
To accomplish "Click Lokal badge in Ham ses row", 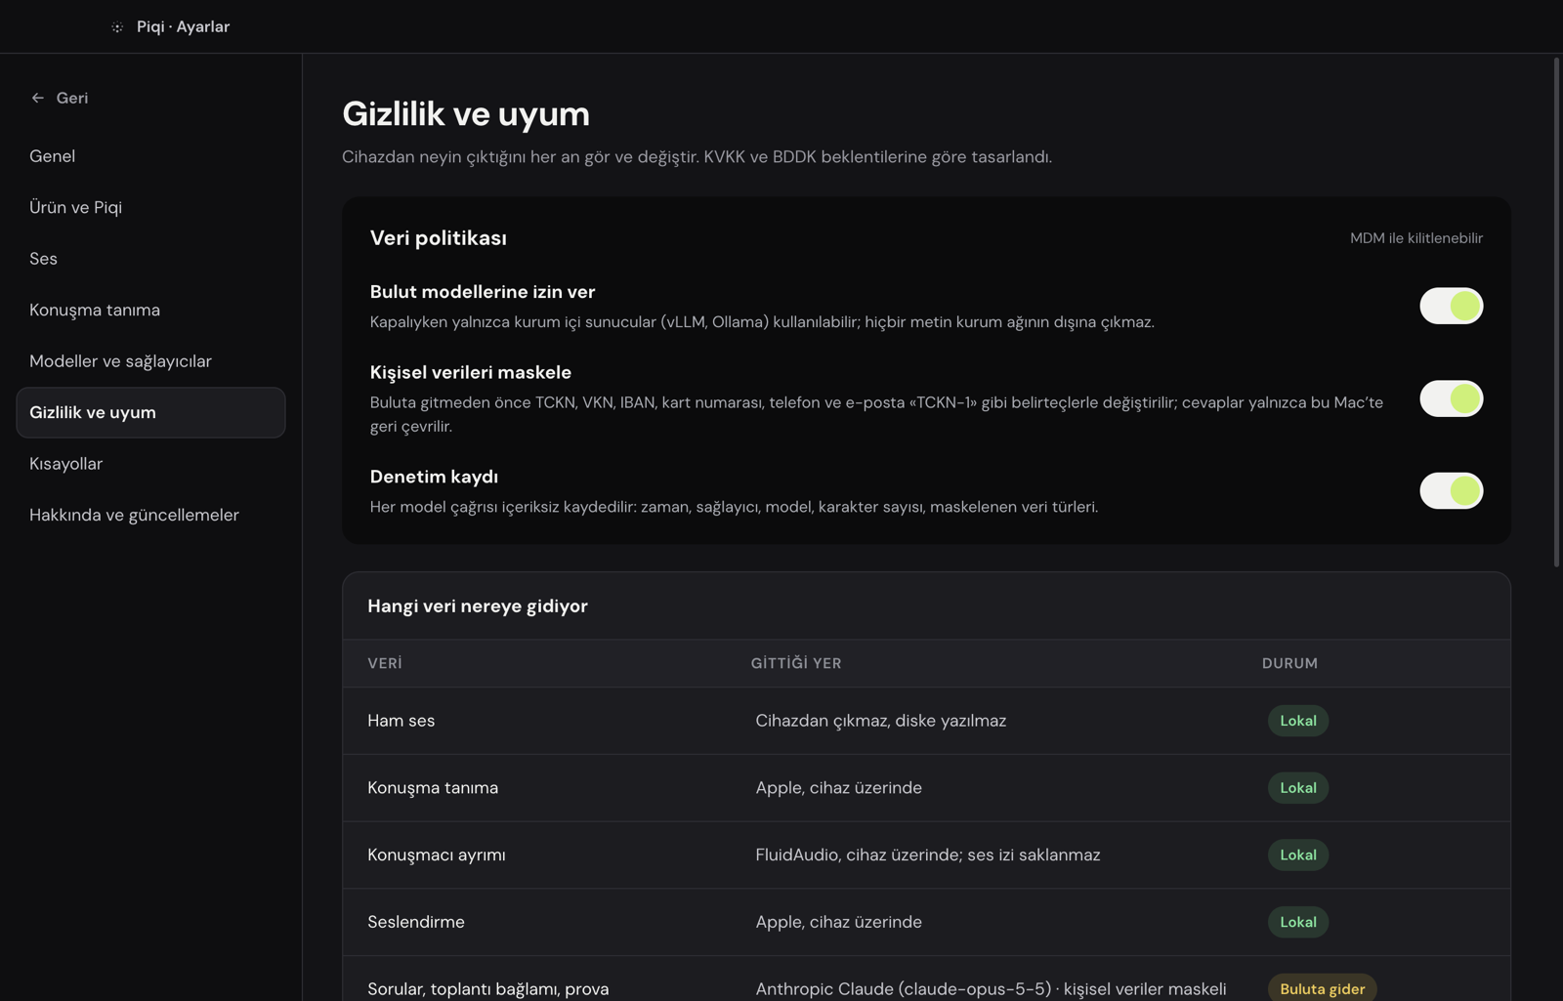I will tap(1297, 721).
